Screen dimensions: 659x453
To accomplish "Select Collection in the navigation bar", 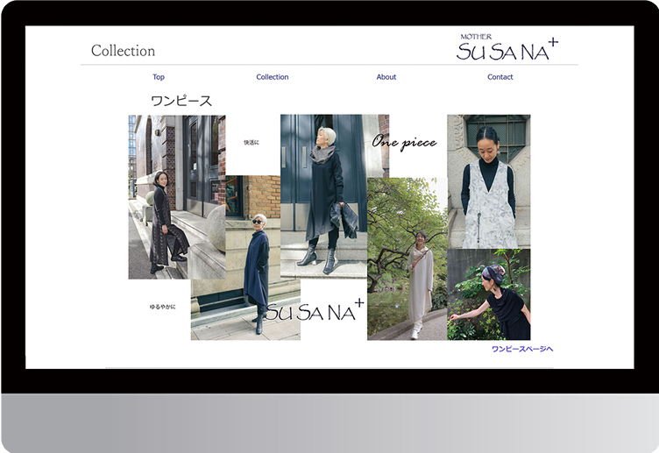I will [x=272, y=77].
